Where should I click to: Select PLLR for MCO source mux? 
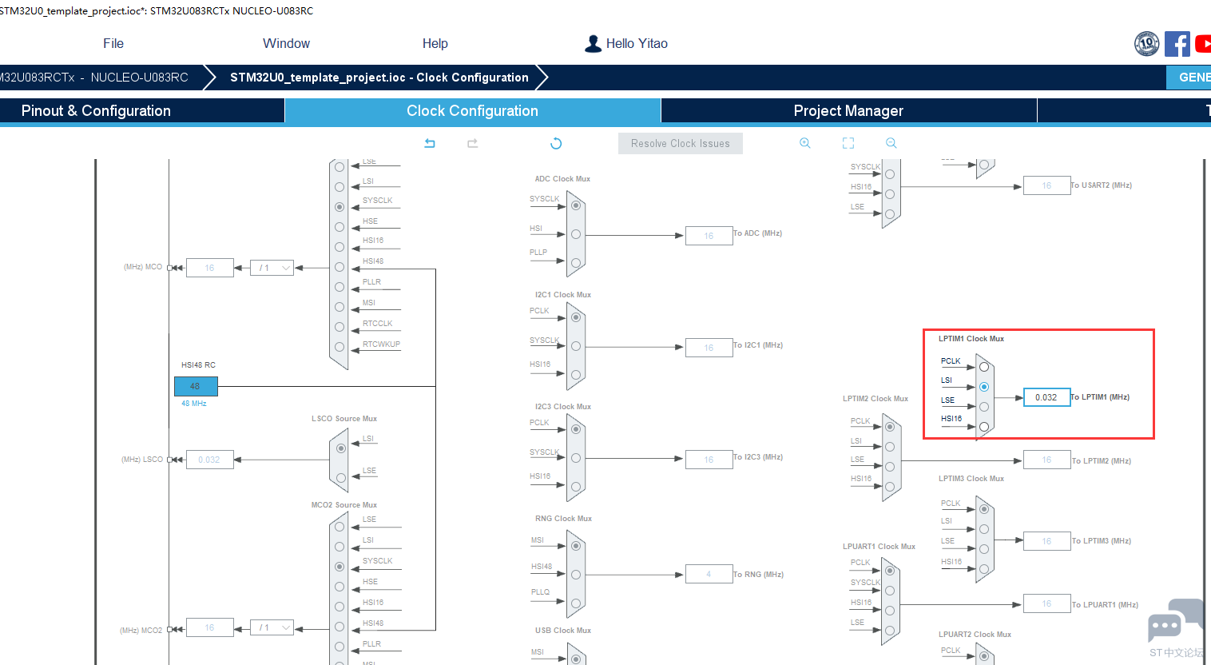(339, 287)
